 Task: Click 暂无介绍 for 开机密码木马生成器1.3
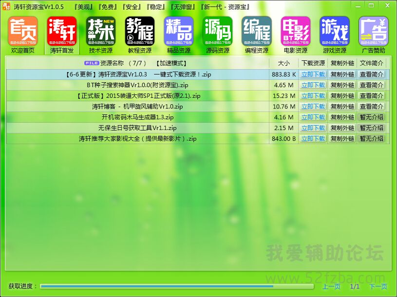(372, 117)
